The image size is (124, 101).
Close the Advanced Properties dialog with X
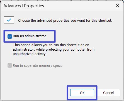(118, 6)
